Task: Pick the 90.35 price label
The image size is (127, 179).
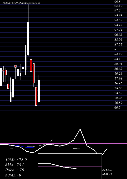Action: pos(118,35)
